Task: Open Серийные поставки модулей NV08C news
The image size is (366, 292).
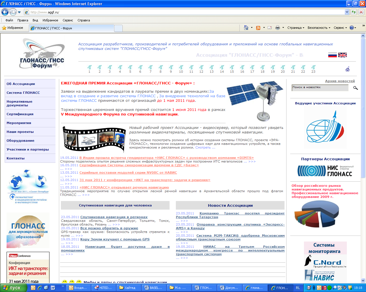Action: coord(128,173)
